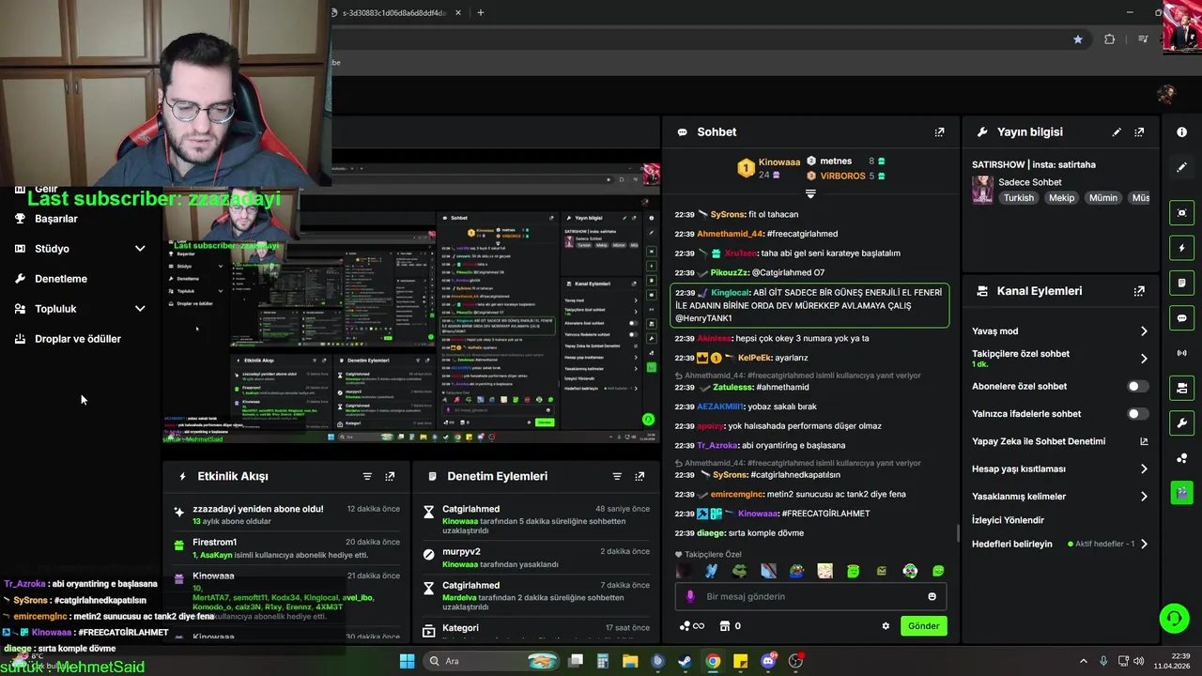The height and width of the screenshot is (676, 1202).
Task: Click the green clapperboard icon in right sidebar
Action: [1182, 492]
